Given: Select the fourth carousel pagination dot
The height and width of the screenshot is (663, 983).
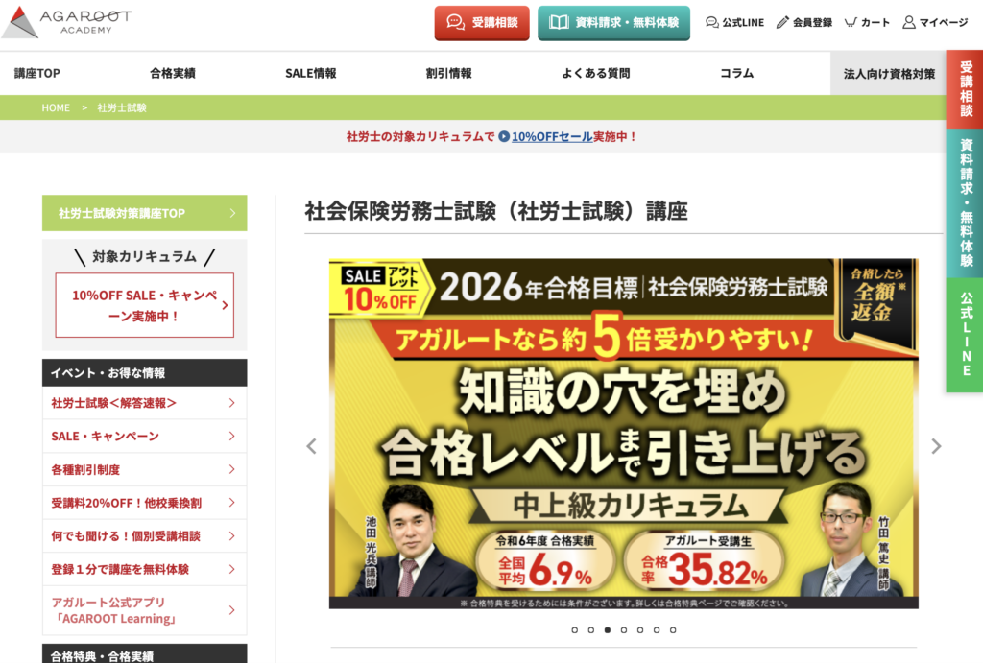Looking at the screenshot, I should pos(623,630).
